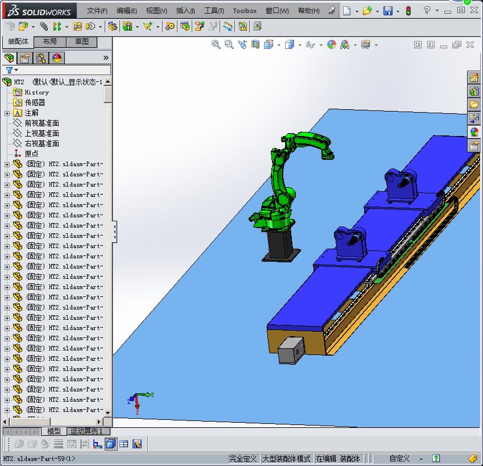Click the Show Hidden Components icon

(113, 27)
